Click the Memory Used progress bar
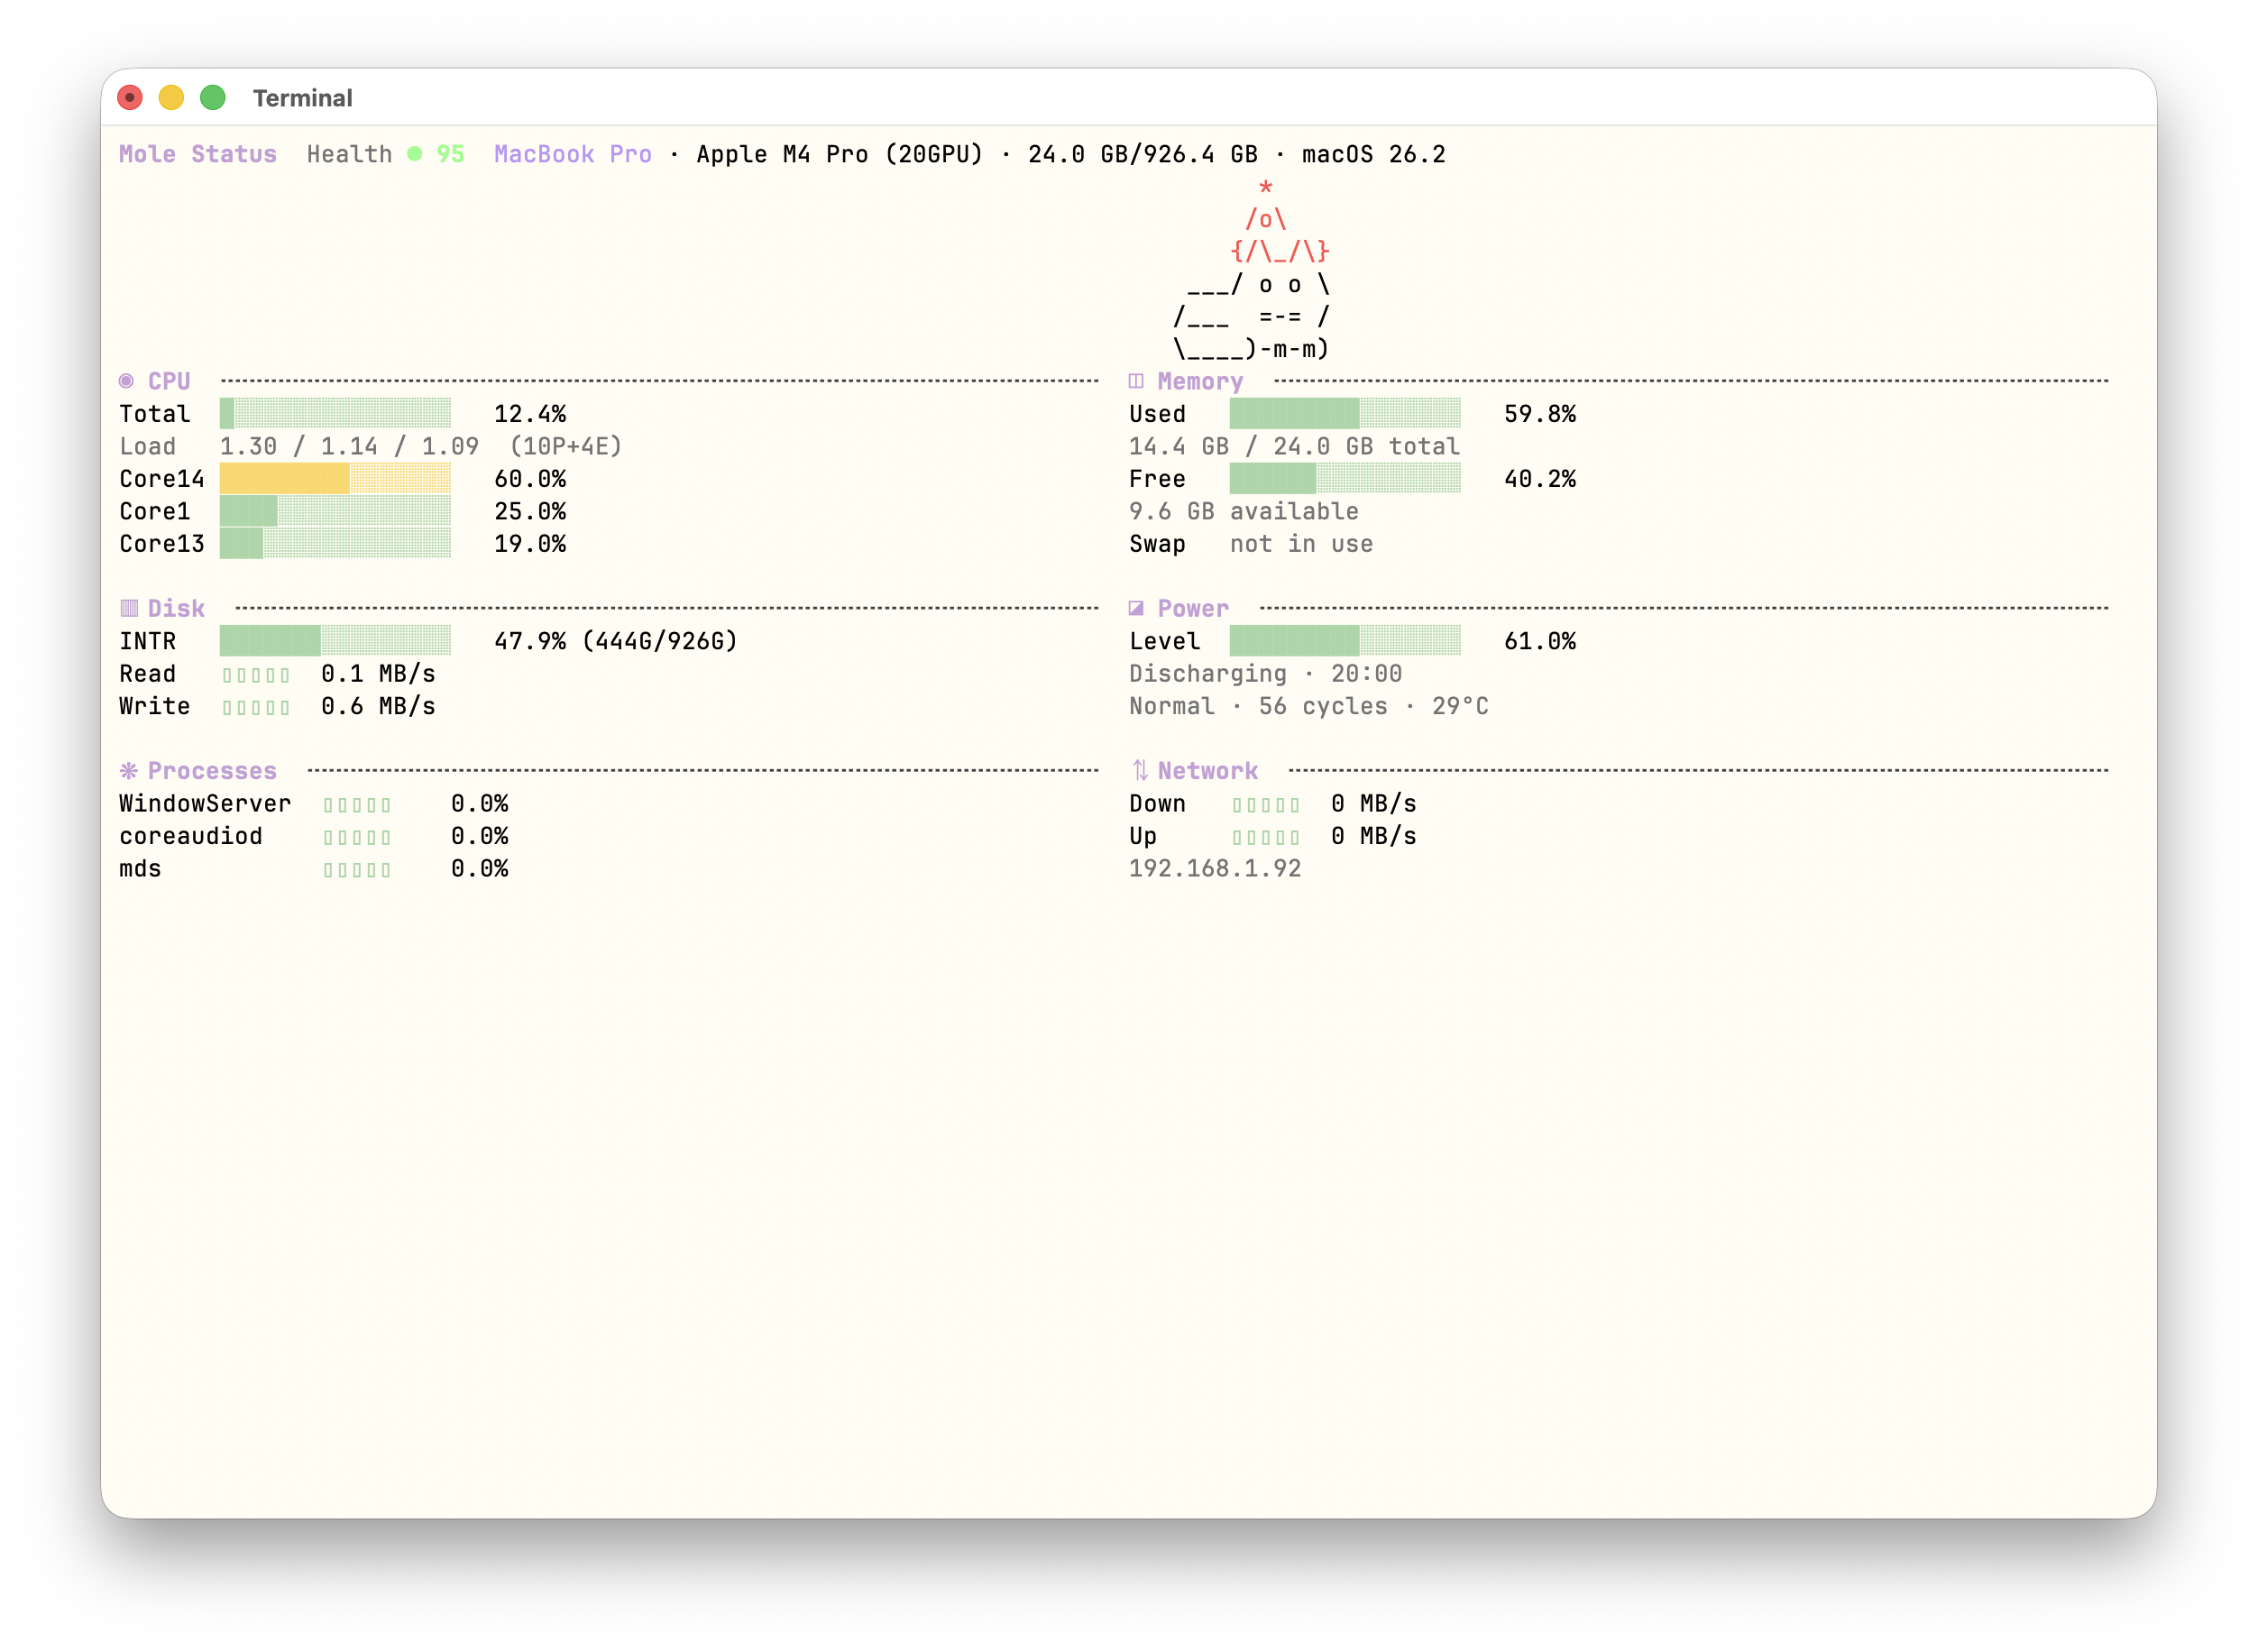The width and height of the screenshot is (2258, 1652). 1345,414
